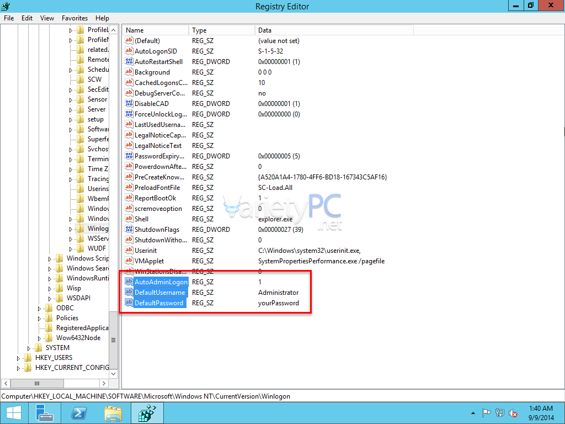The width and height of the screenshot is (565, 424).
Task: Click the AutoAdminLogon string value icon
Action: (x=129, y=282)
